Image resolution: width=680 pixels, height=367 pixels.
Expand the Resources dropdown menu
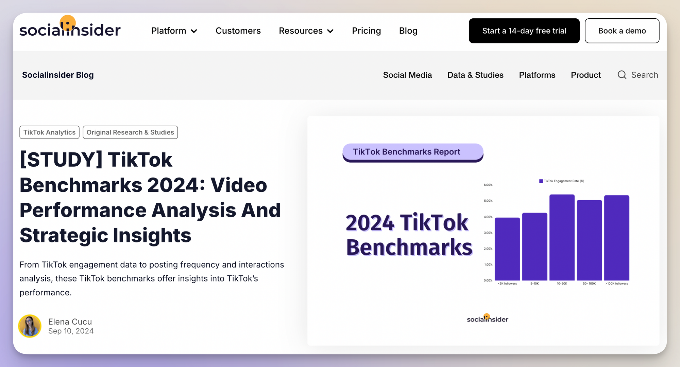[306, 31]
